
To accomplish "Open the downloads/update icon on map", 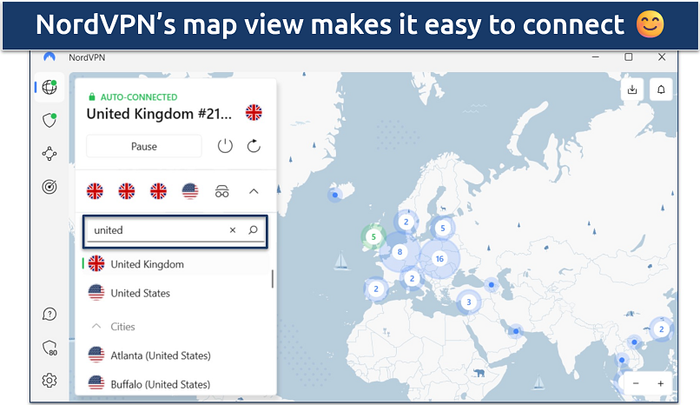I will (x=632, y=90).
